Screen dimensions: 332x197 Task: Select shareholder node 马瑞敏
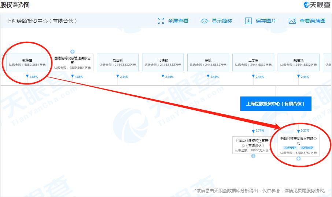pos(163,62)
